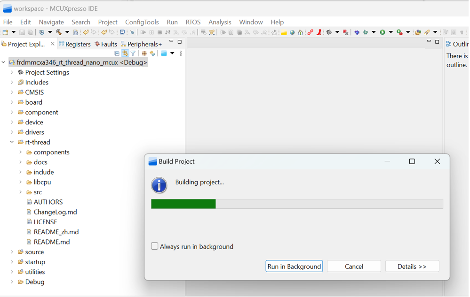470x297 pixels.
Task: Click the binary file toolbar icon
Action: [76, 32]
